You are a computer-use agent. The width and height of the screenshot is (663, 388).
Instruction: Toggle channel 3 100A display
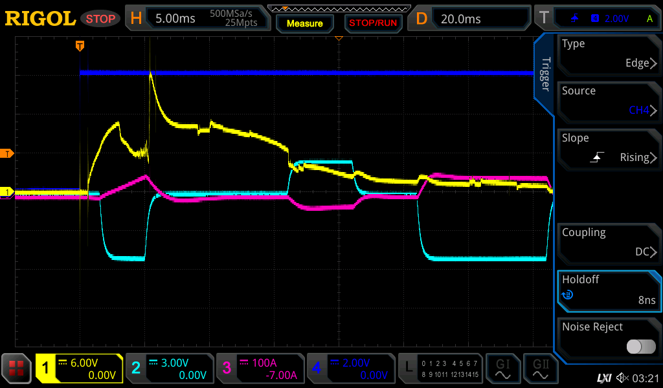coord(259,369)
